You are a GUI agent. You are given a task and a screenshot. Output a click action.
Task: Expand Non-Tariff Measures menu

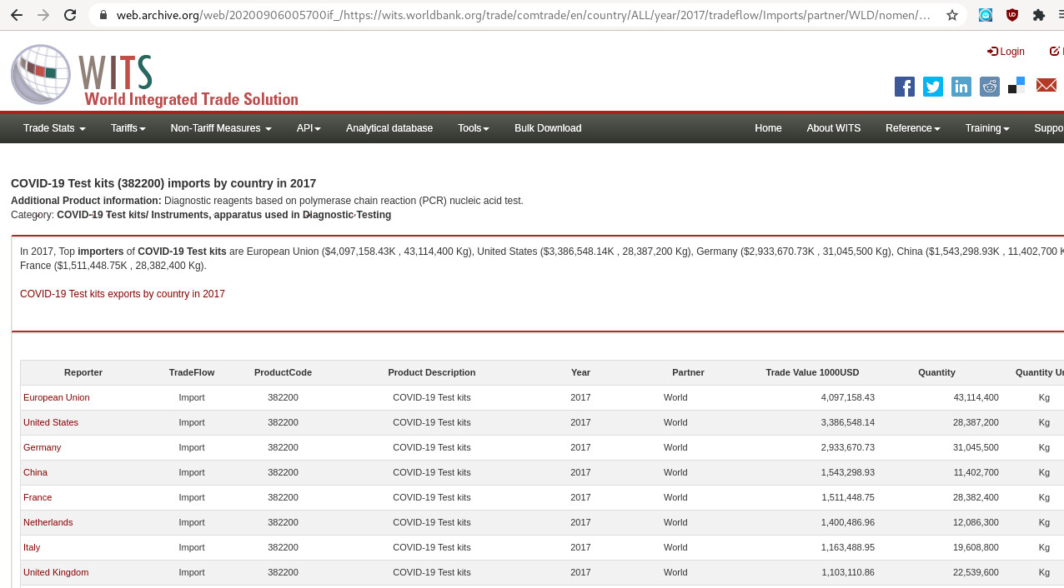[221, 128]
